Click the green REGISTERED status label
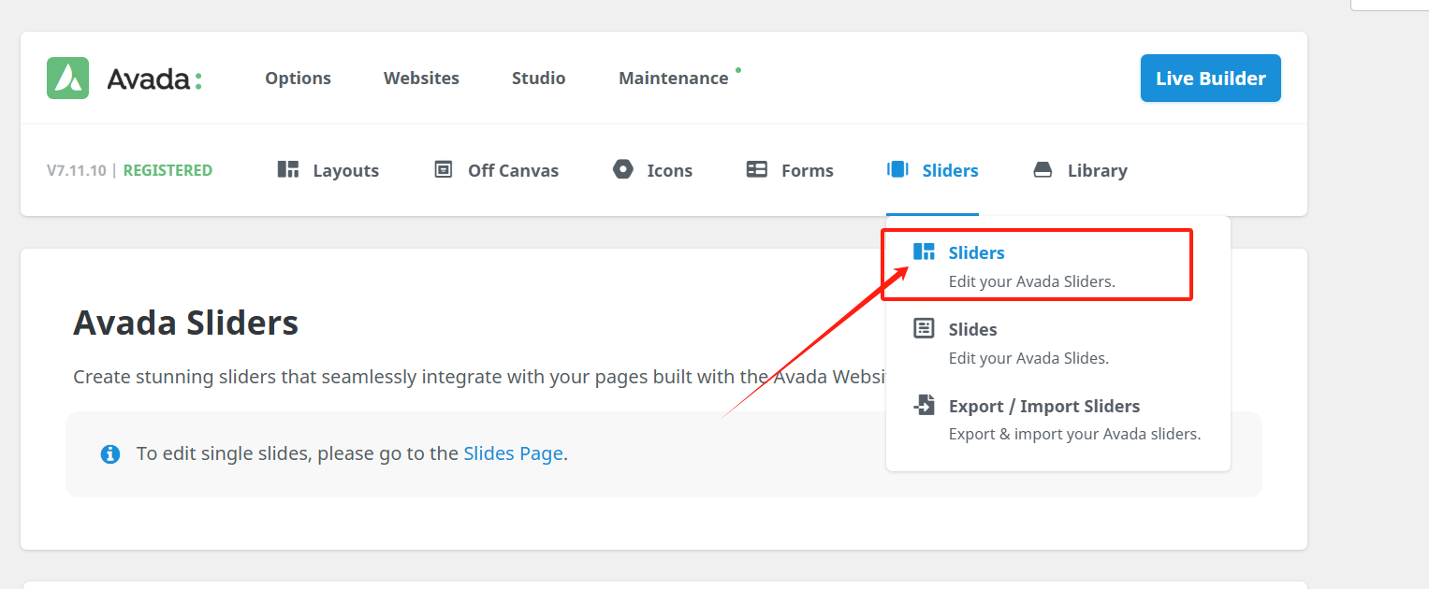 (168, 170)
